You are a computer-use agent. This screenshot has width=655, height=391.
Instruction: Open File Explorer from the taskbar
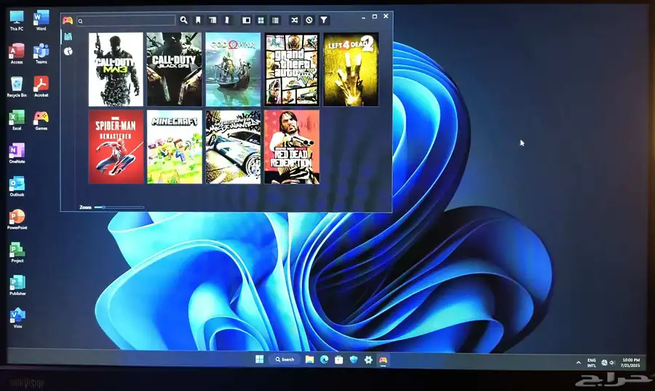point(309,360)
